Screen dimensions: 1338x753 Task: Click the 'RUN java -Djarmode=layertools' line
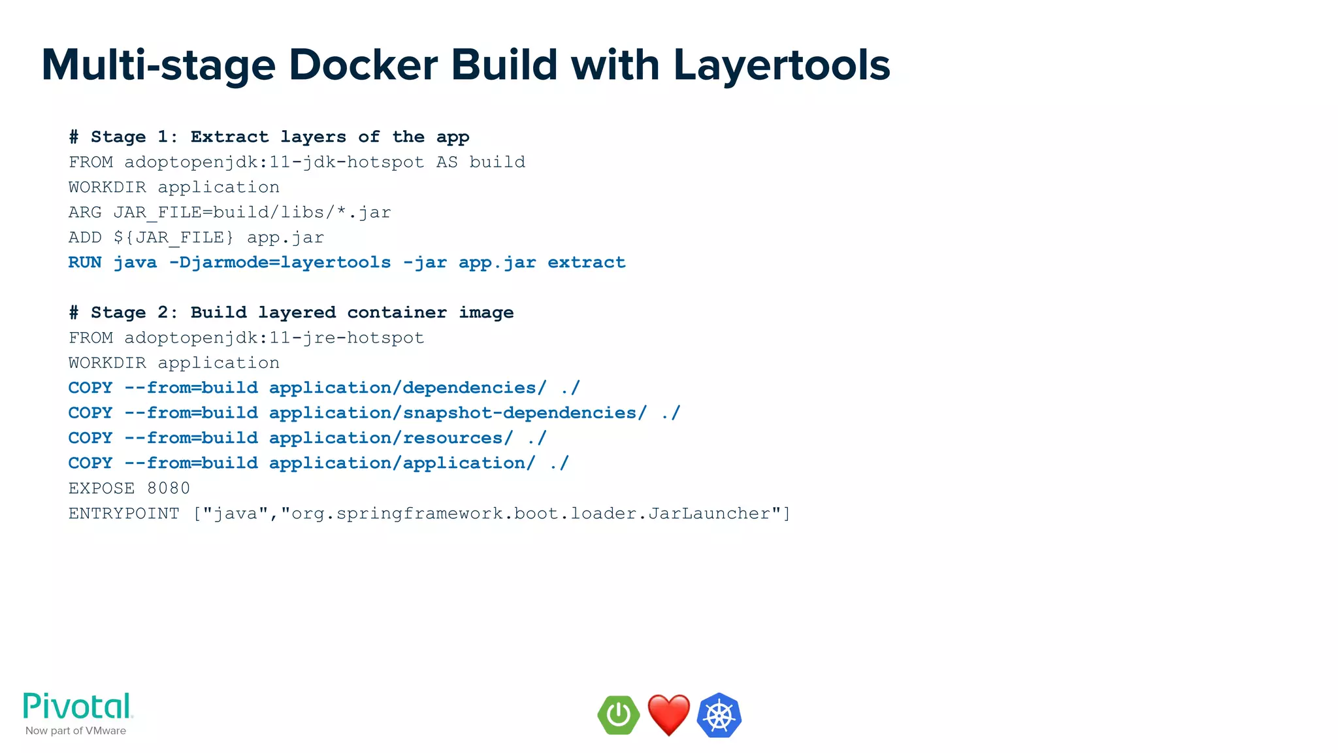point(347,263)
